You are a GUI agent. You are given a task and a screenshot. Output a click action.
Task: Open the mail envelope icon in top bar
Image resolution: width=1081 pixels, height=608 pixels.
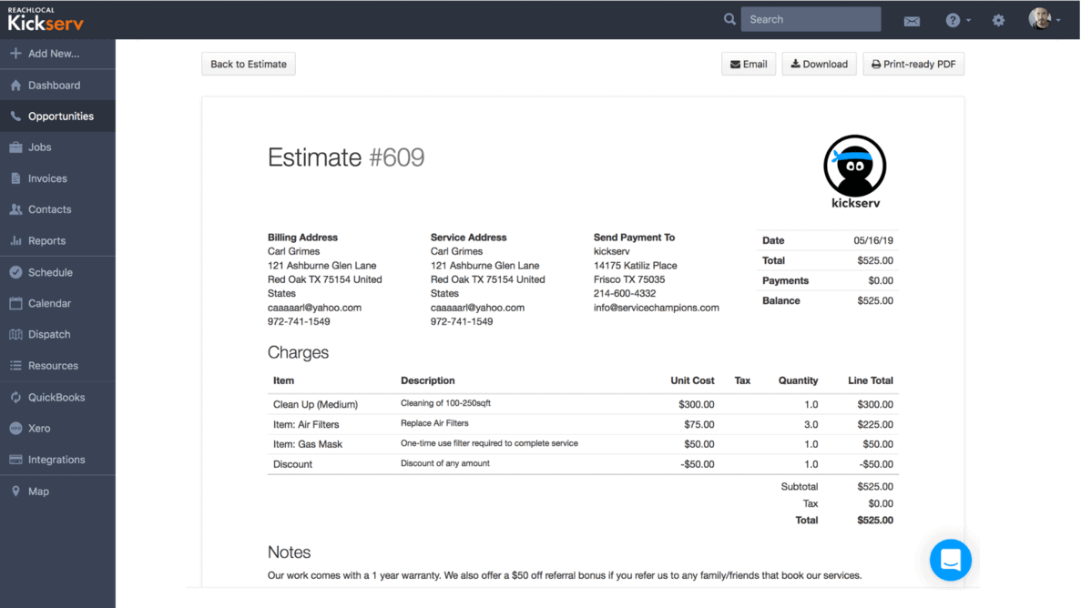912,21
